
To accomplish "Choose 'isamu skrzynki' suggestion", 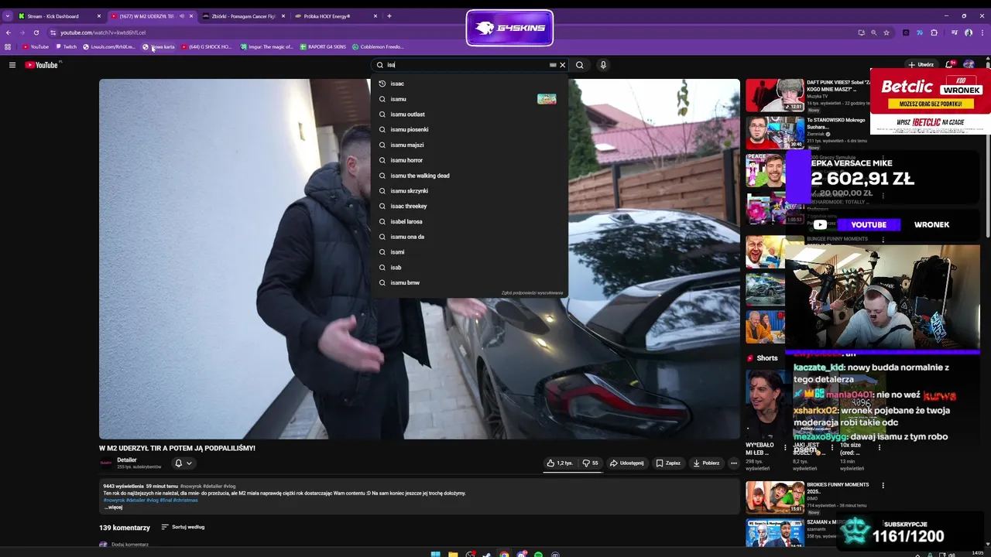I will click(x=469, y=191).
